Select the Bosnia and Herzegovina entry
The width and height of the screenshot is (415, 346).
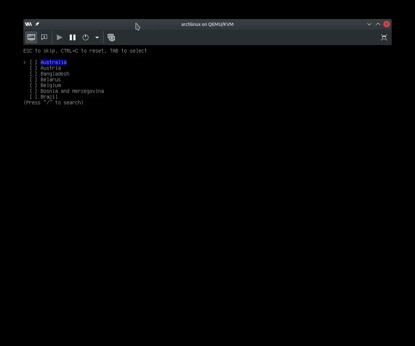pos(72,91)
